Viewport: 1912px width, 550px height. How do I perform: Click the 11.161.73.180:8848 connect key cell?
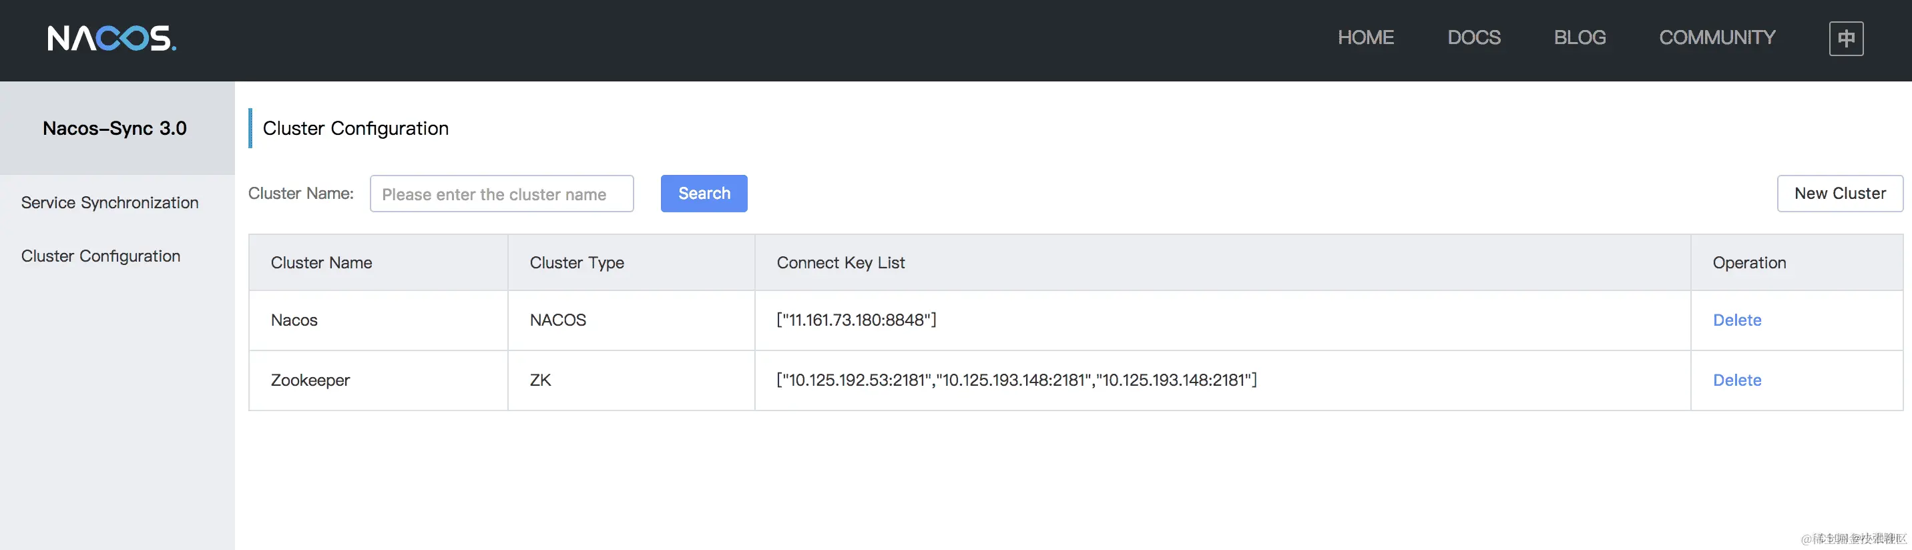pos(1222,320)
